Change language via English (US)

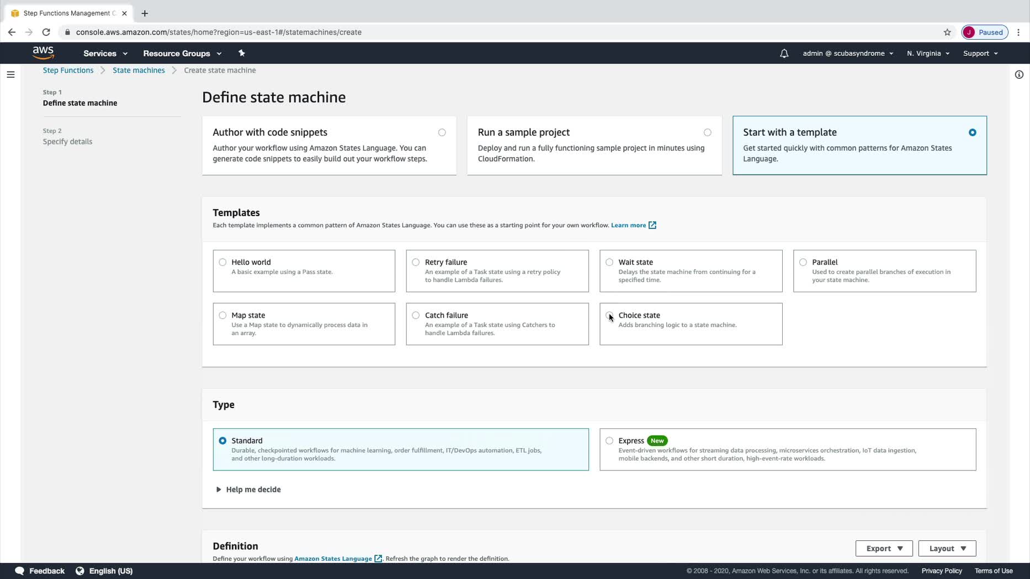click(111, 571)
